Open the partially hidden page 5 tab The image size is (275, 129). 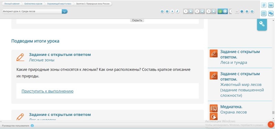coord(231,11)
